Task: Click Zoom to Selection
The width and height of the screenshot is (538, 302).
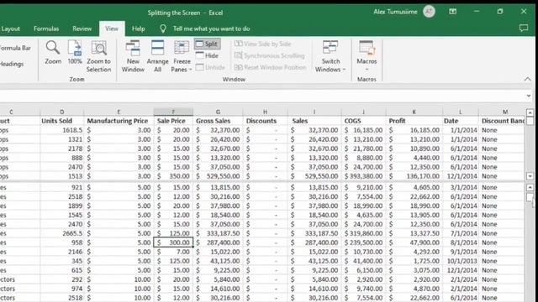Action: (98, 56)
